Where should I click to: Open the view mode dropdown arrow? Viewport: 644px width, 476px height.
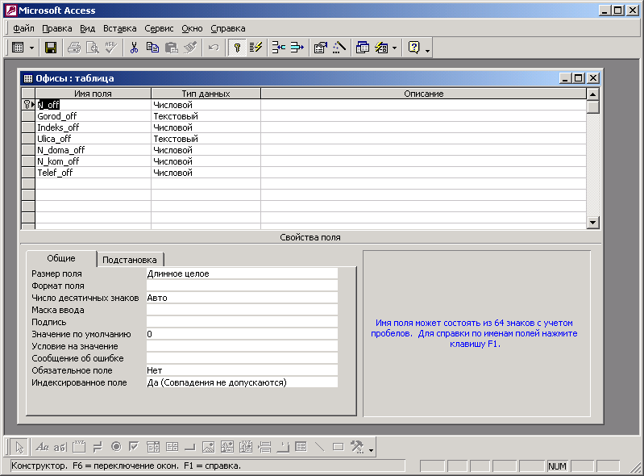[x=31, y=48]
